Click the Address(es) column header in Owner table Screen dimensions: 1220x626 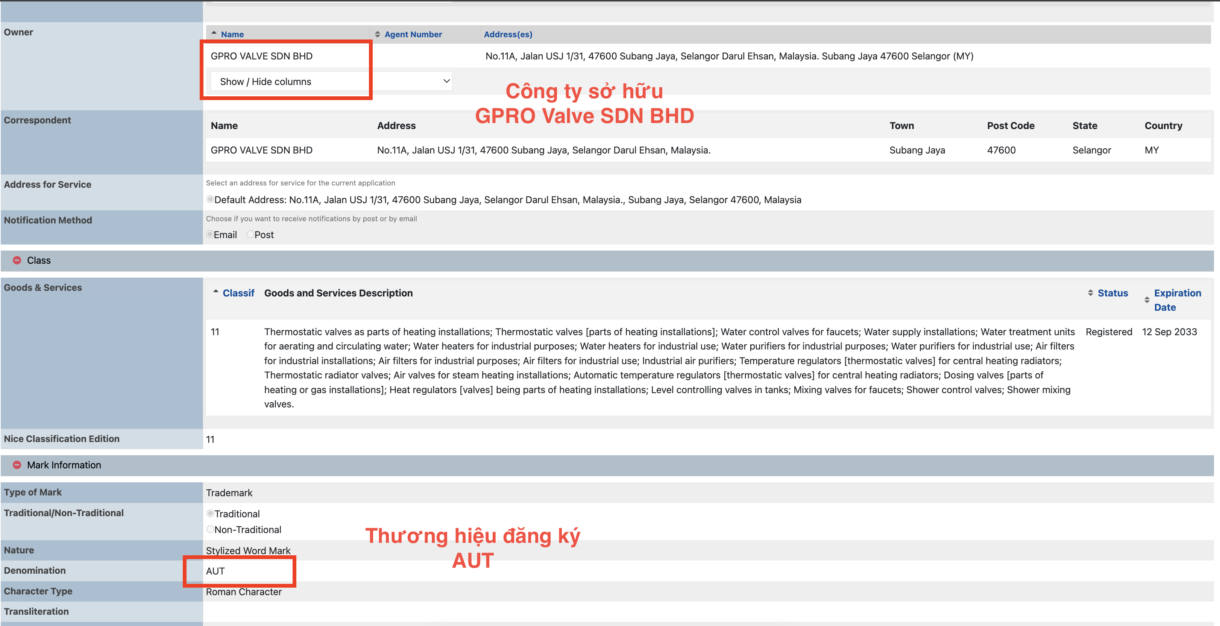[x=508, y=34]
